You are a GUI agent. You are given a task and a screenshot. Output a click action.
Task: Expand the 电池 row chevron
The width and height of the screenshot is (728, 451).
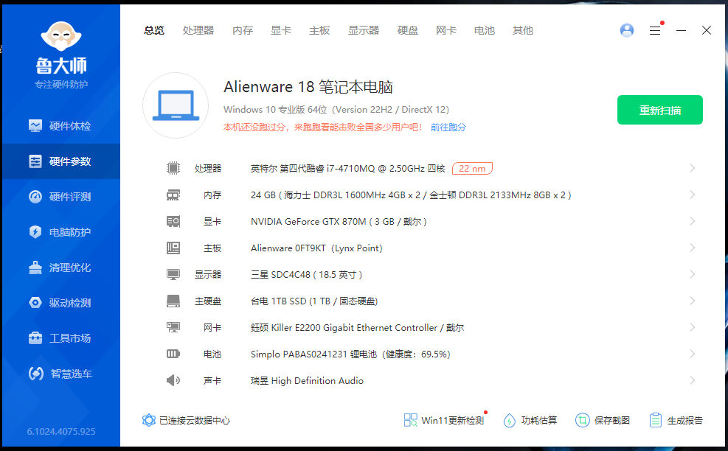pos(692,354)
